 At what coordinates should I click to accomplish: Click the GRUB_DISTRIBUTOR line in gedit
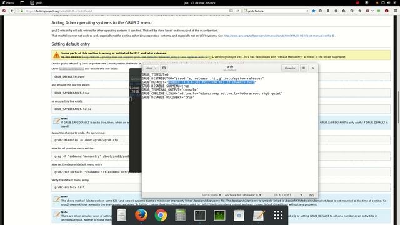pos(203,78)
